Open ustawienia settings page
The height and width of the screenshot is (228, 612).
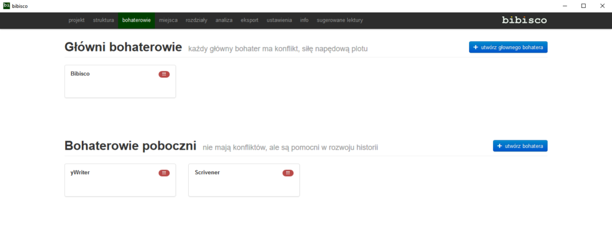[x=279, y=20]
